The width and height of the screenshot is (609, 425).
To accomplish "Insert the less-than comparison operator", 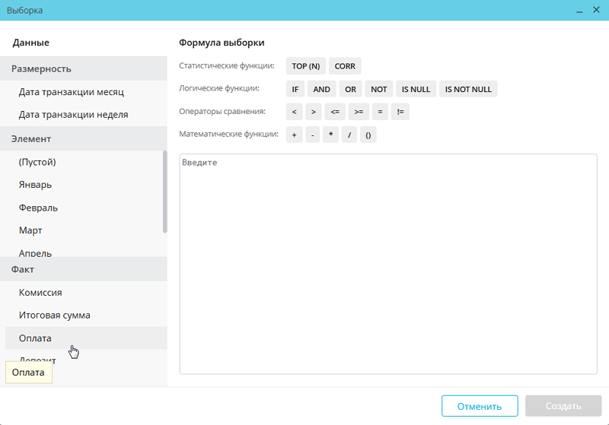I will pos(295,112).
